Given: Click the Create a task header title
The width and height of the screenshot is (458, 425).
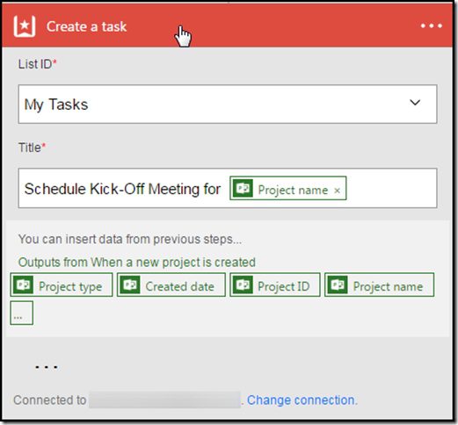Looking at the screenshot, I should point(86,26).
